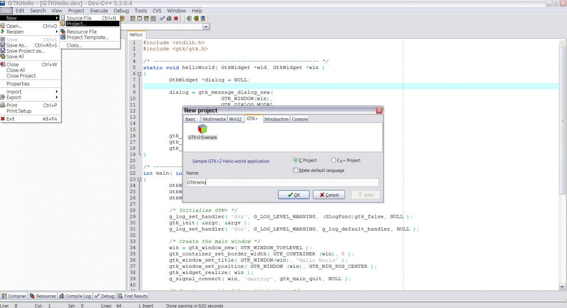Select the hello.c editor tab

click(136, 34)
